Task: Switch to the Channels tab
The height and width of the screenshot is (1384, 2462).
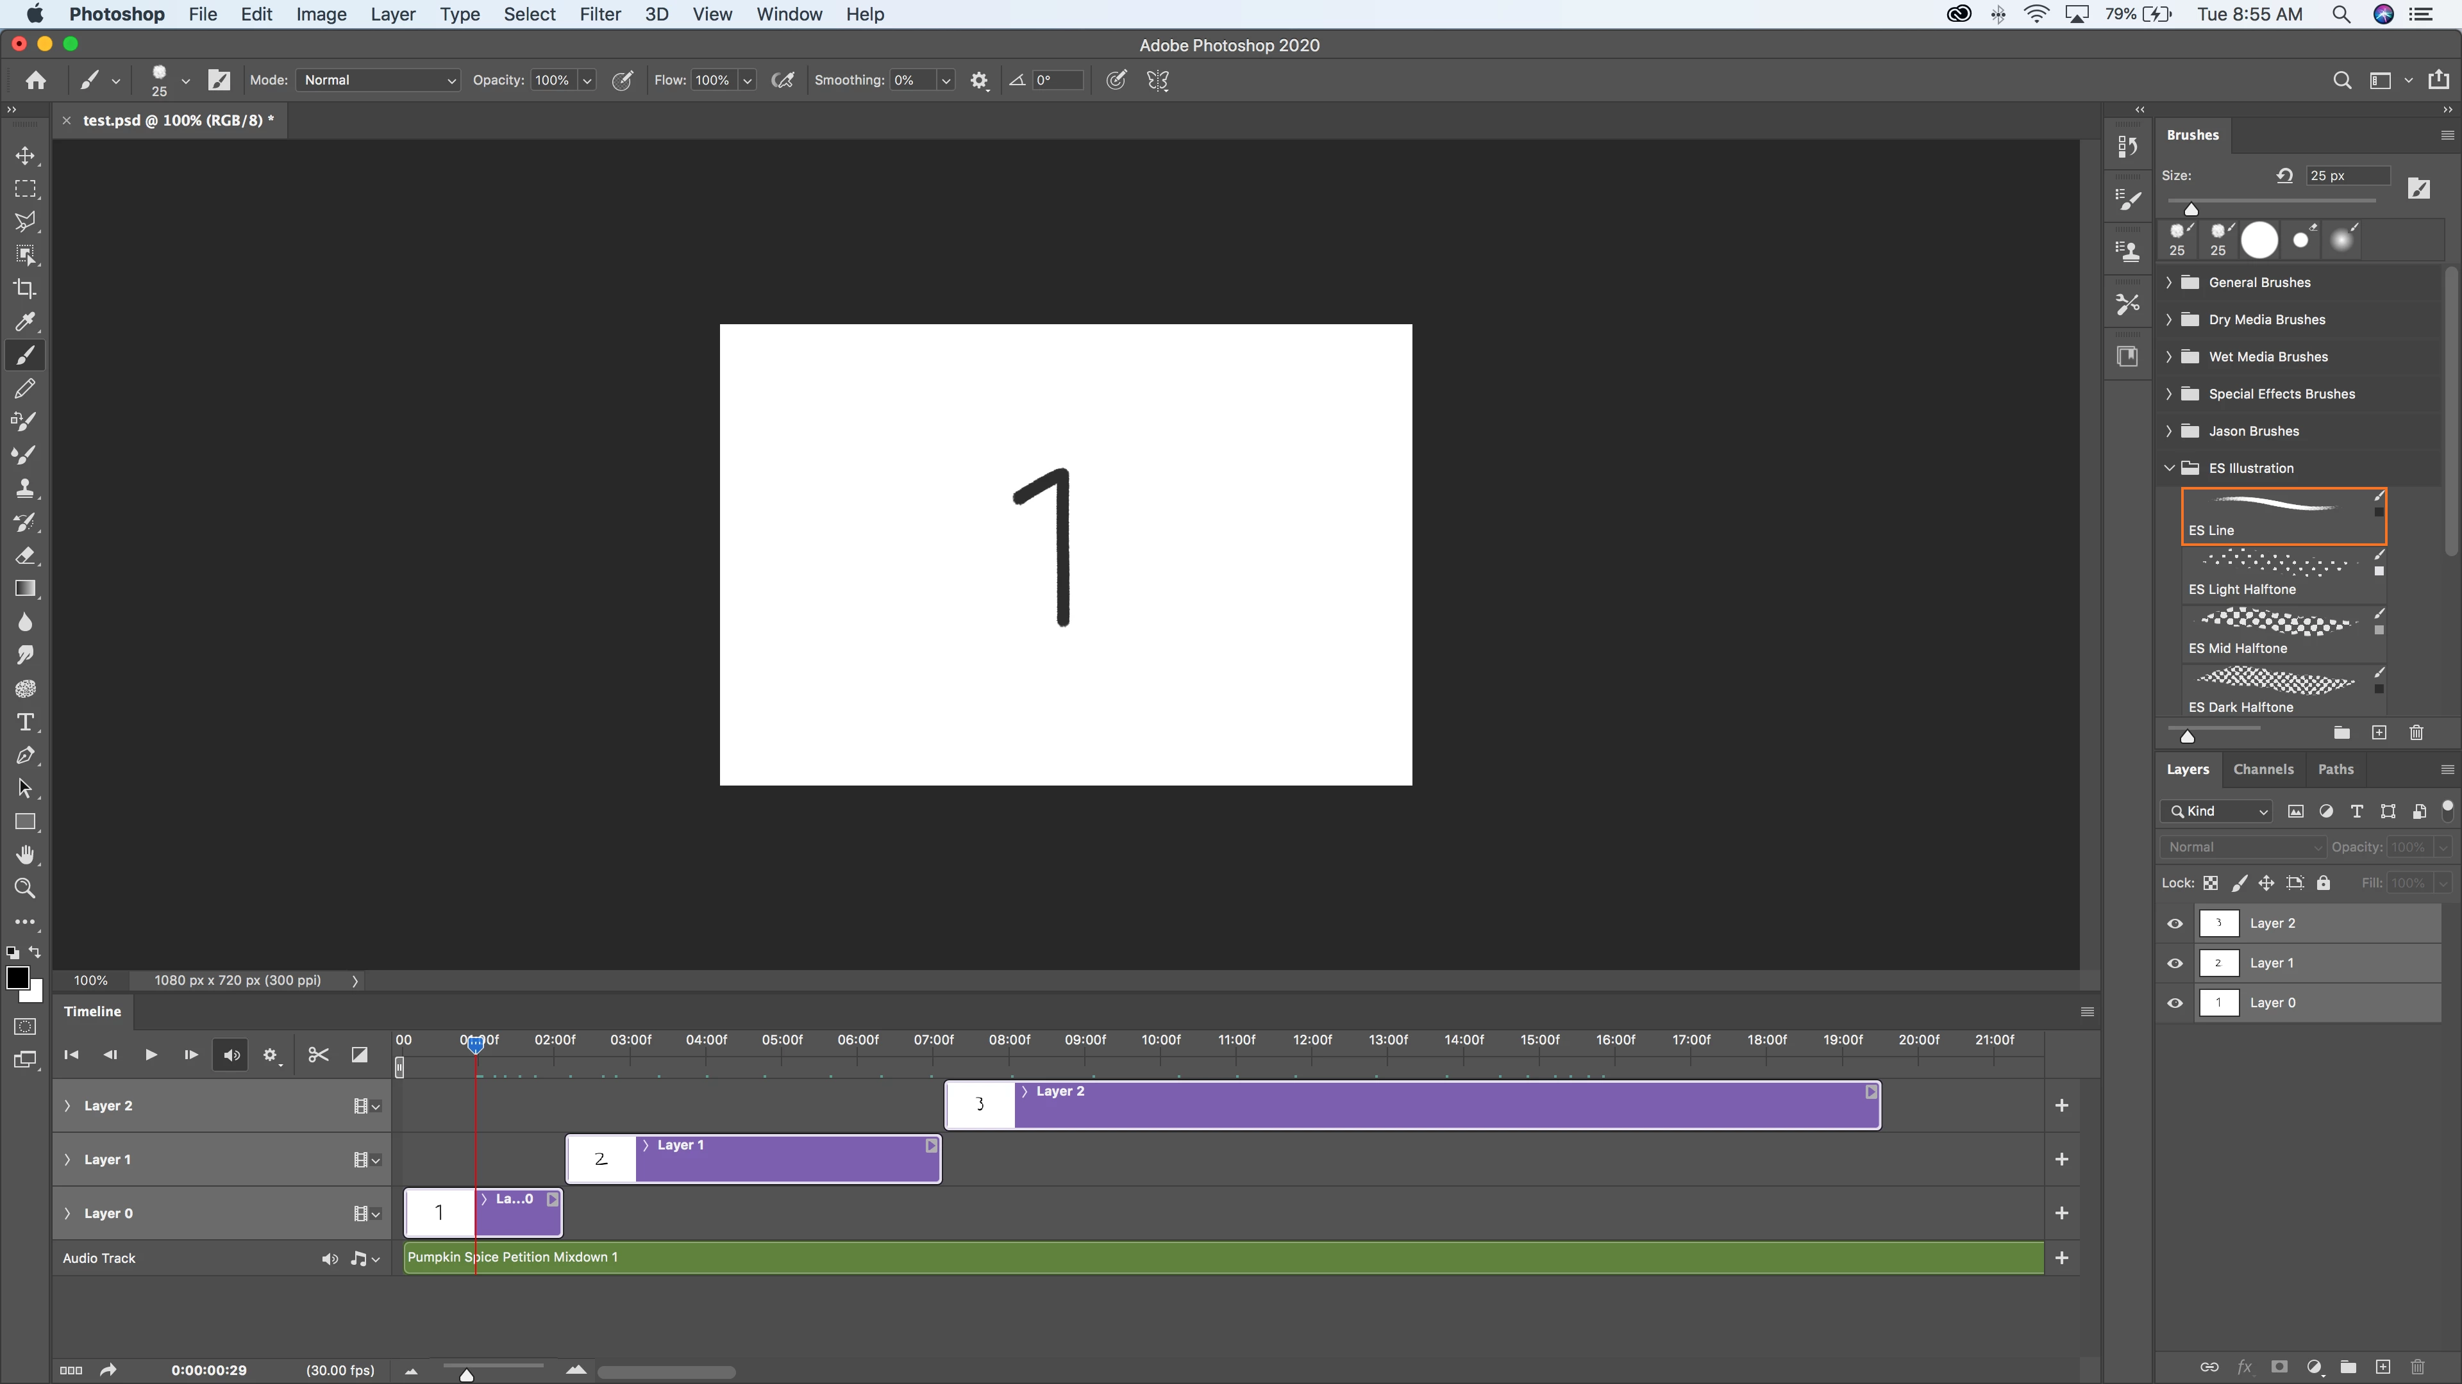Action: pos(2262,769)
